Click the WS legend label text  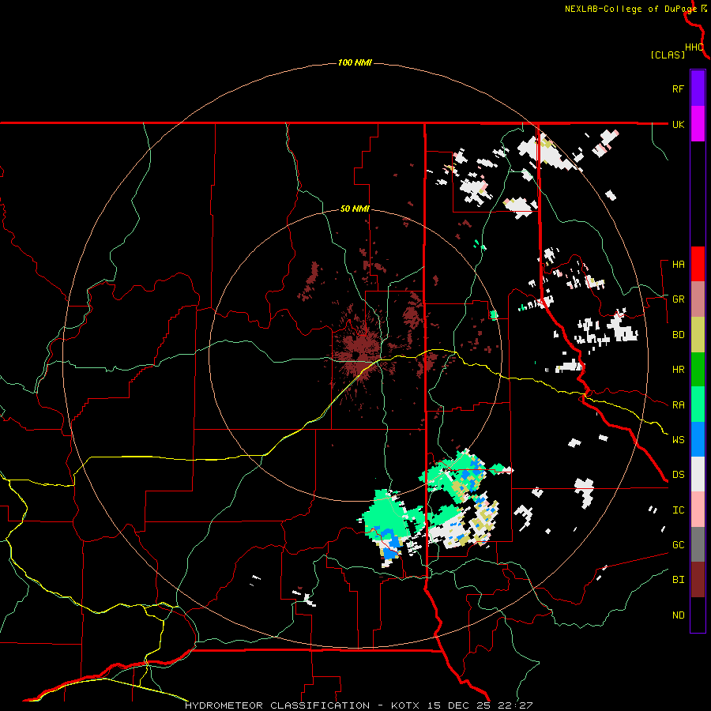click(x=678, y=440)
